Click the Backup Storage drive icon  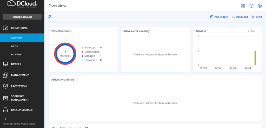click(x=5, y=110)
